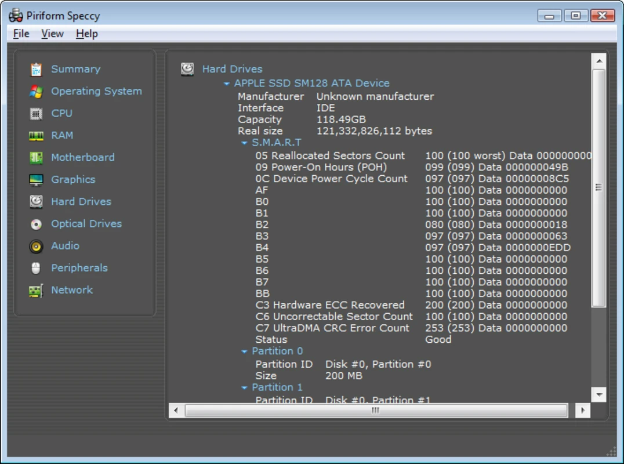
Task: Open the File menu
Action: click(x=20, y=33)
